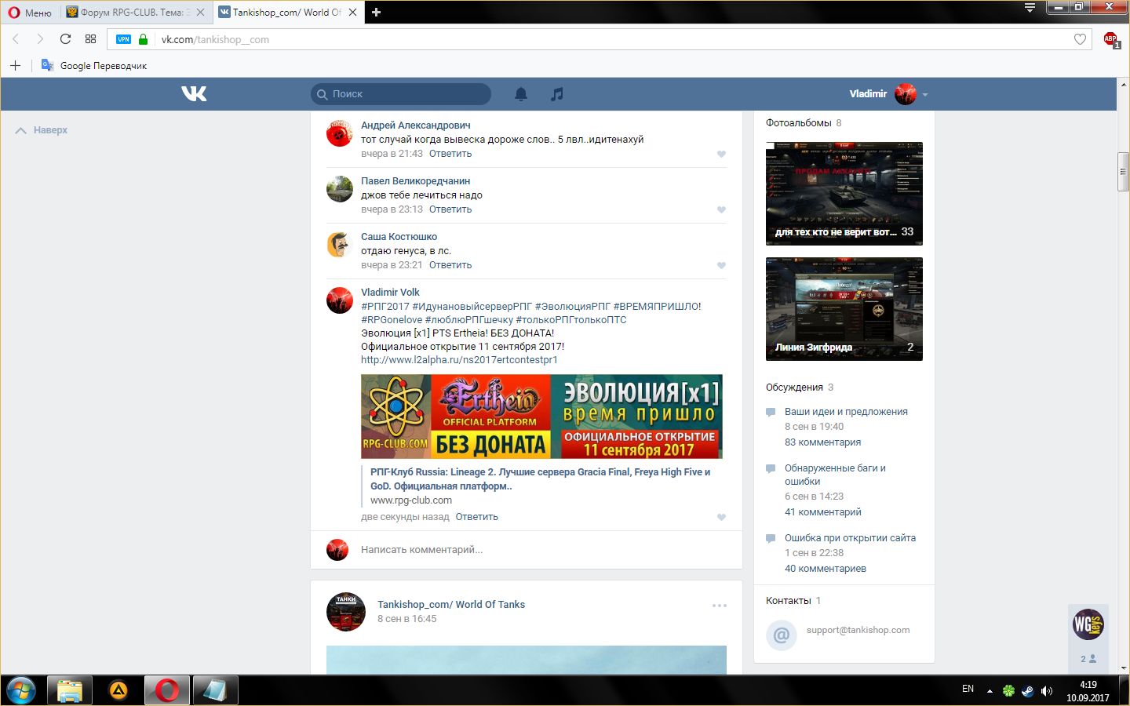The height and width of the screenshot is (706, 1130).
Task: Go back with the browser back arrow
Action: (x=15, y=39)
